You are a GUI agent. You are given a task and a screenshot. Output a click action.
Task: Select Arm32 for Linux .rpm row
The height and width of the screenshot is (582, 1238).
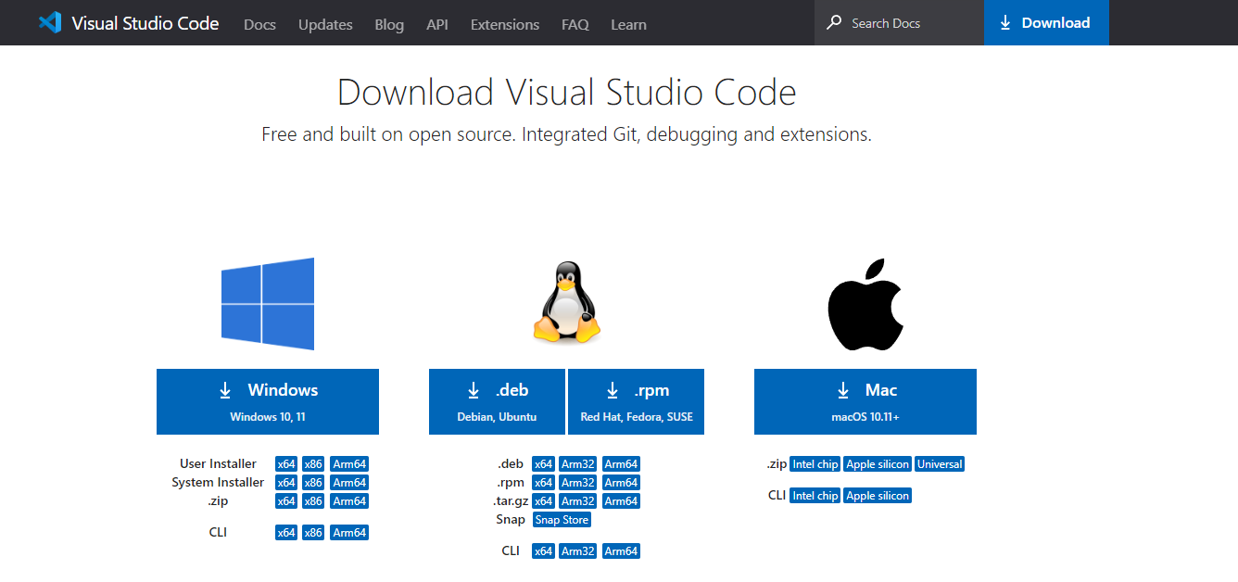coord(578,483)
